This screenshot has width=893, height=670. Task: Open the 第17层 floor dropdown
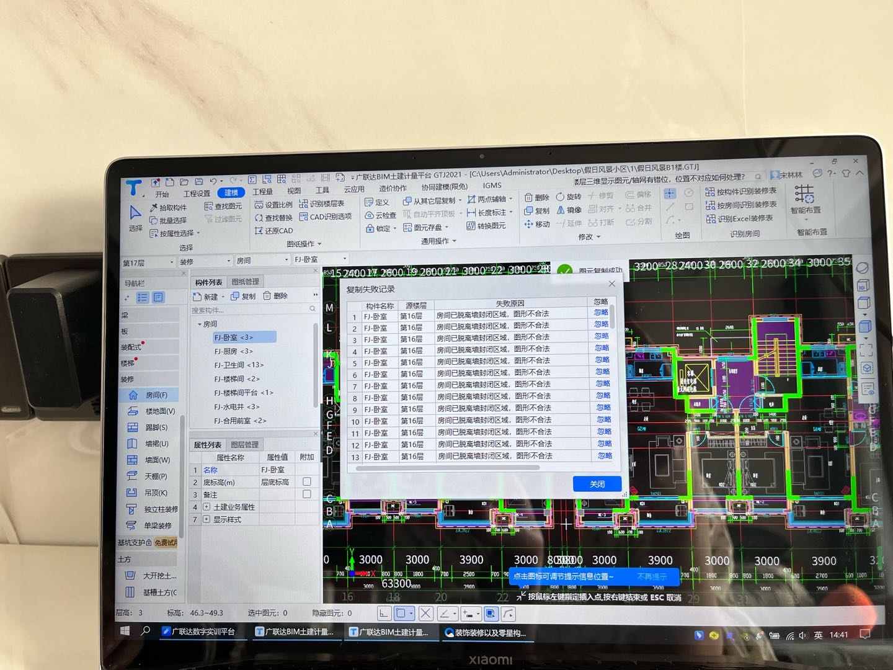tap(149, 262)
